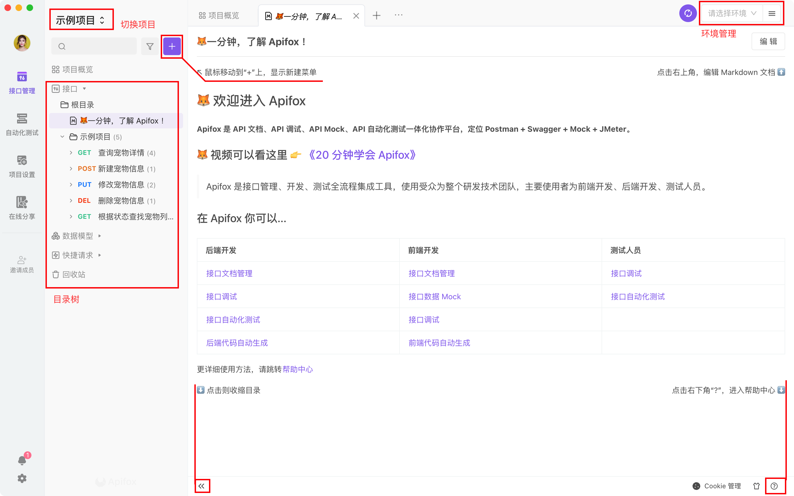Expand GET 查询宠物详情 tree item
Viewport: 794px width, 496px height.
71,153
